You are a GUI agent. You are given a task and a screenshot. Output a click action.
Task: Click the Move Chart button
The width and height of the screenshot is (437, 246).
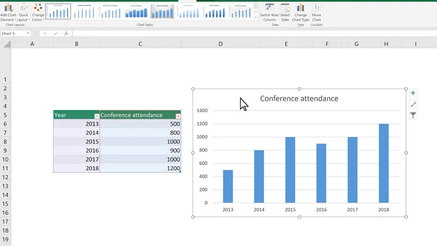pyautogui.click(x=316, y=12)
